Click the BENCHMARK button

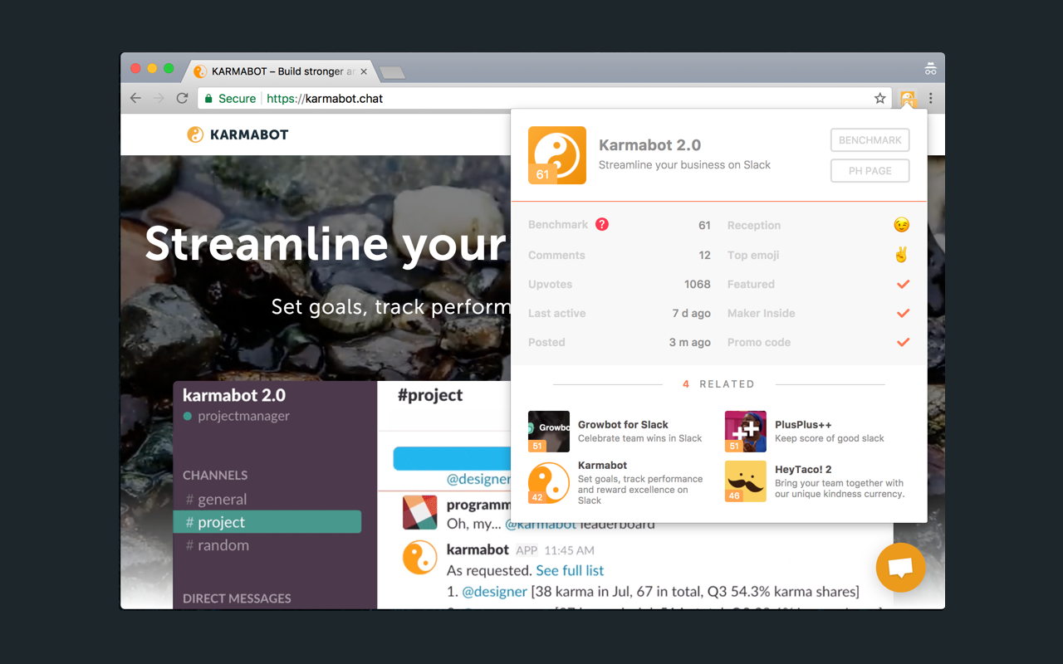point(870,140)
